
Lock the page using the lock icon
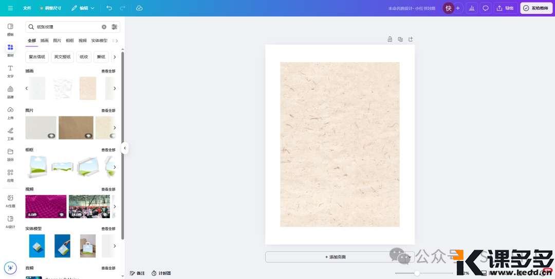point(390,39)
